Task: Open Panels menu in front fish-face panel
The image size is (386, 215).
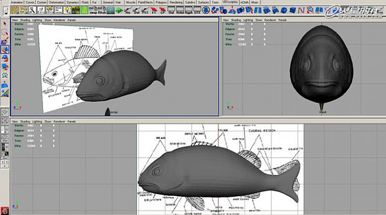Action: click(282, 20)
